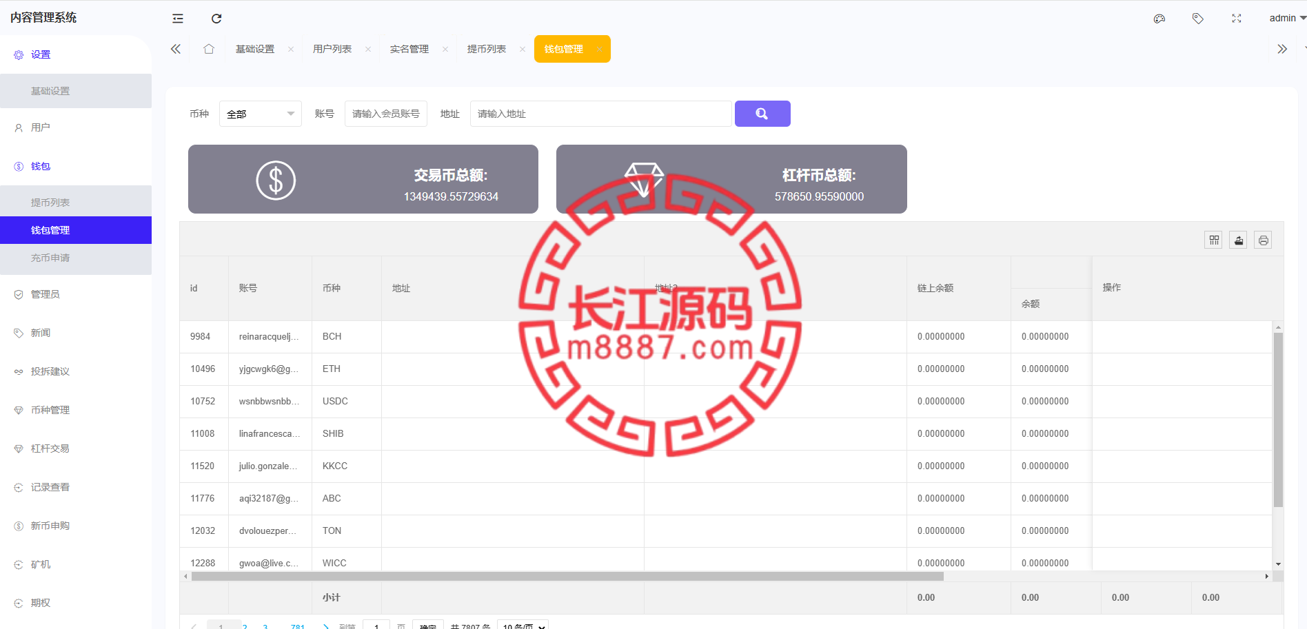The width and height of the screenshot is (1307, 629).
Task: Switch to the 实名管理 tab
Action: 409,49
